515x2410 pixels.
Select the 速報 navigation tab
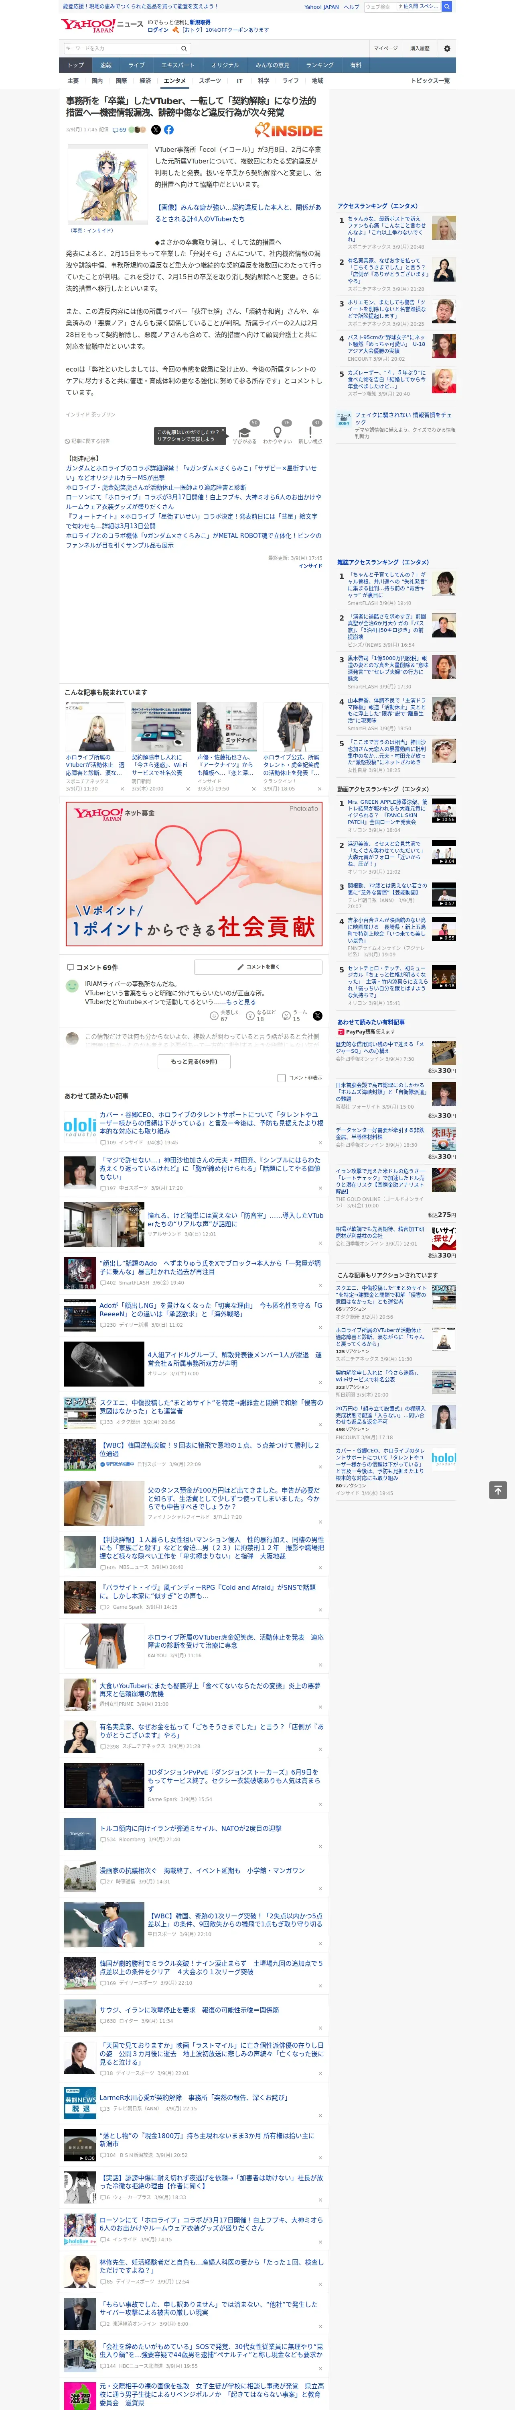click(105, 65)
